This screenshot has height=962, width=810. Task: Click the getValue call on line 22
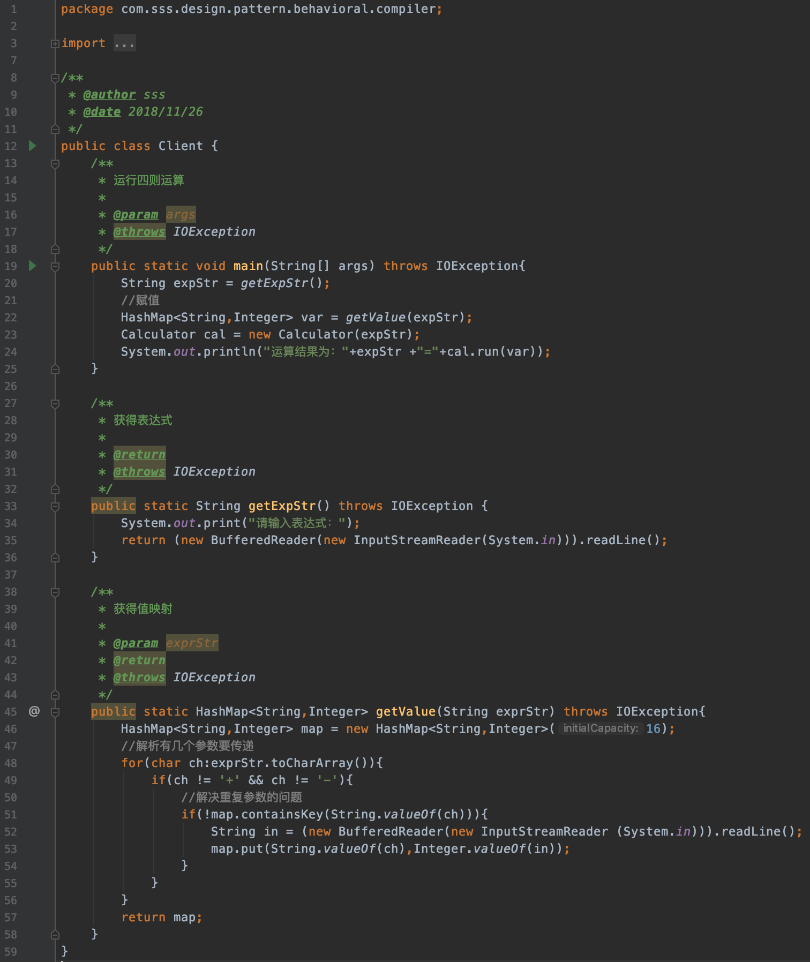coord(376,317)
